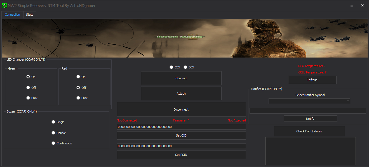
Task: Click the app icon in the title bar
Action: pos(4,6)
